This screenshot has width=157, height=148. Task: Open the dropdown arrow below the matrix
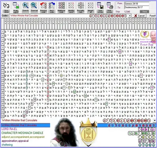pyautogui.click(x=155, y=120)
